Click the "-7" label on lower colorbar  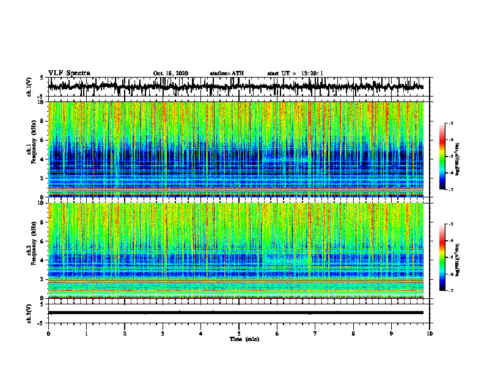pos(450,290)
